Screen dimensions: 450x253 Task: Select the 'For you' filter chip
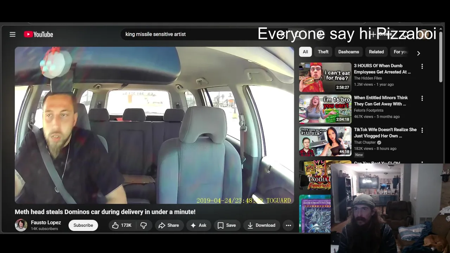(x=400, y=52)
